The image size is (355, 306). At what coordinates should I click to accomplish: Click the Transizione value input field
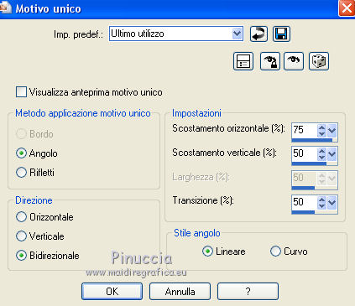305,202
